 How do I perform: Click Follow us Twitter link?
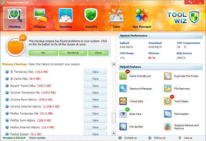click(160, 138)
